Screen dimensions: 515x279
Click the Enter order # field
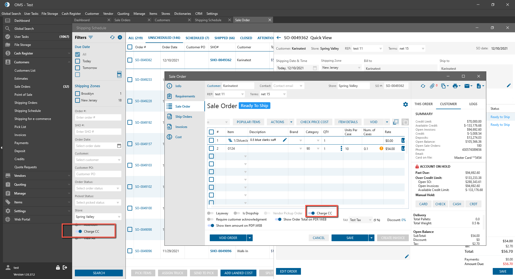click(x=98, y=118)
